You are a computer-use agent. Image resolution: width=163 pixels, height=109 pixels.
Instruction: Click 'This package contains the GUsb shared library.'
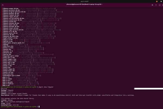point(18,98)
